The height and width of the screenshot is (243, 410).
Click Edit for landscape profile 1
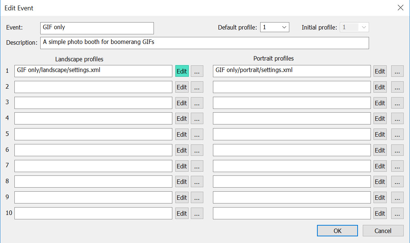182,71
